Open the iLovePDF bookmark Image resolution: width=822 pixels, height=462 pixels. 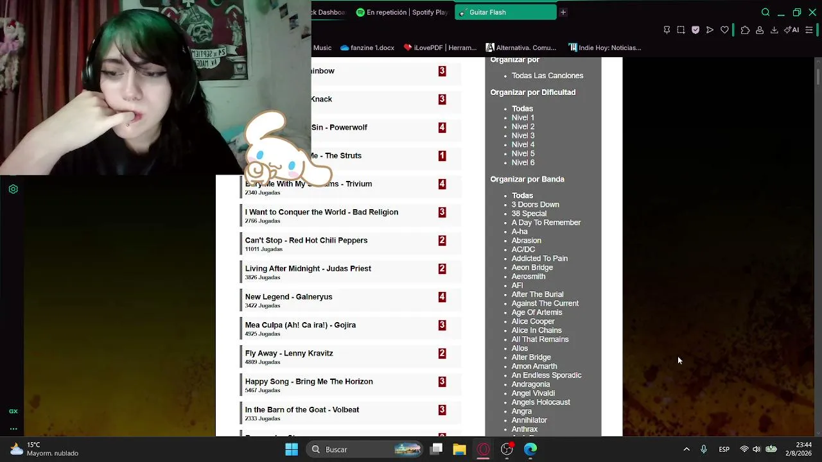(x=440, y=47)
